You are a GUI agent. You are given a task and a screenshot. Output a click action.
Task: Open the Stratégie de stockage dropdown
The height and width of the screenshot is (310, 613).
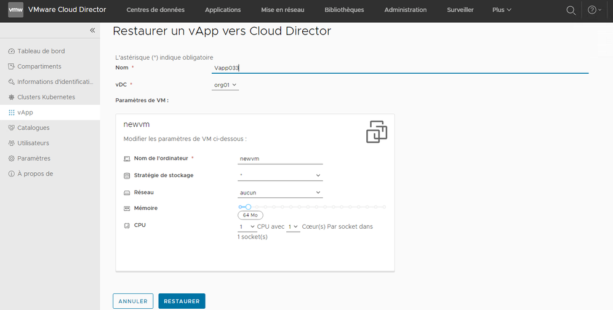(x=280, y=175)
